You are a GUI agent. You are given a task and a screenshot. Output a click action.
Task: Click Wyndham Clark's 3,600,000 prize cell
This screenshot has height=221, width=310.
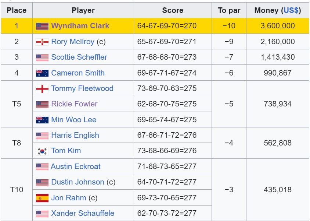(x=278, y=26)
